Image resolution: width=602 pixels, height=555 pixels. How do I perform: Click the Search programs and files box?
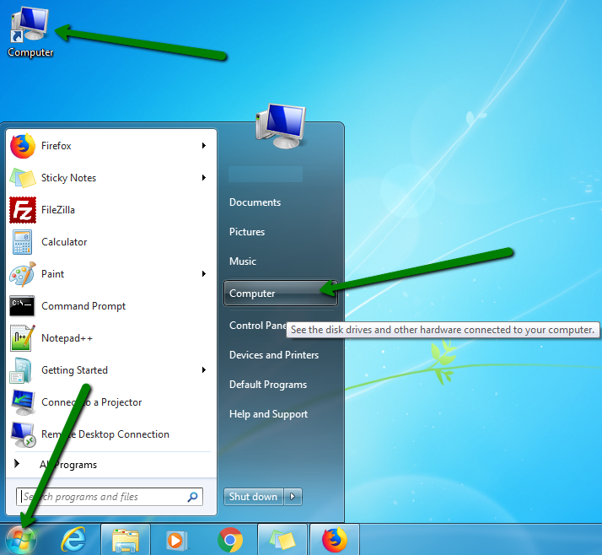click(x=110, y=497)
